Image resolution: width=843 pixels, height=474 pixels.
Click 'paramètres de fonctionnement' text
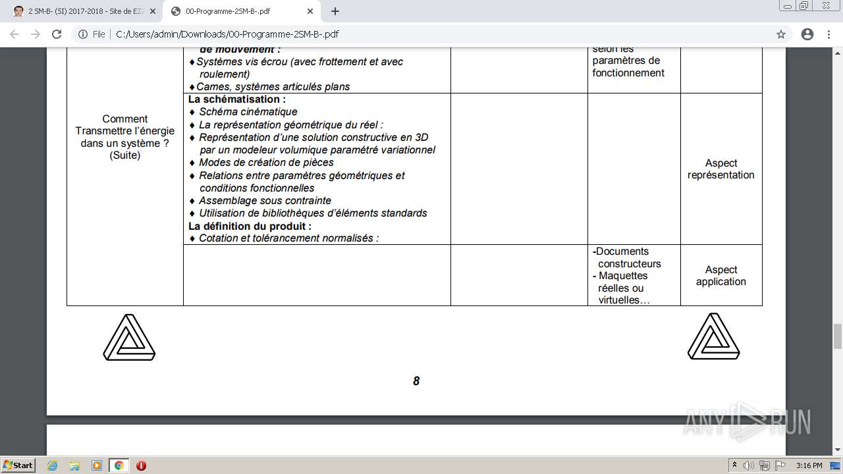pyautogui.click(x=628, y=66)
